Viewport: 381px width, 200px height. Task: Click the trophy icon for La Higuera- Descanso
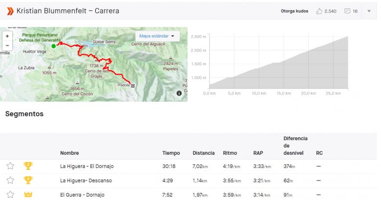(x=28, y=180)
